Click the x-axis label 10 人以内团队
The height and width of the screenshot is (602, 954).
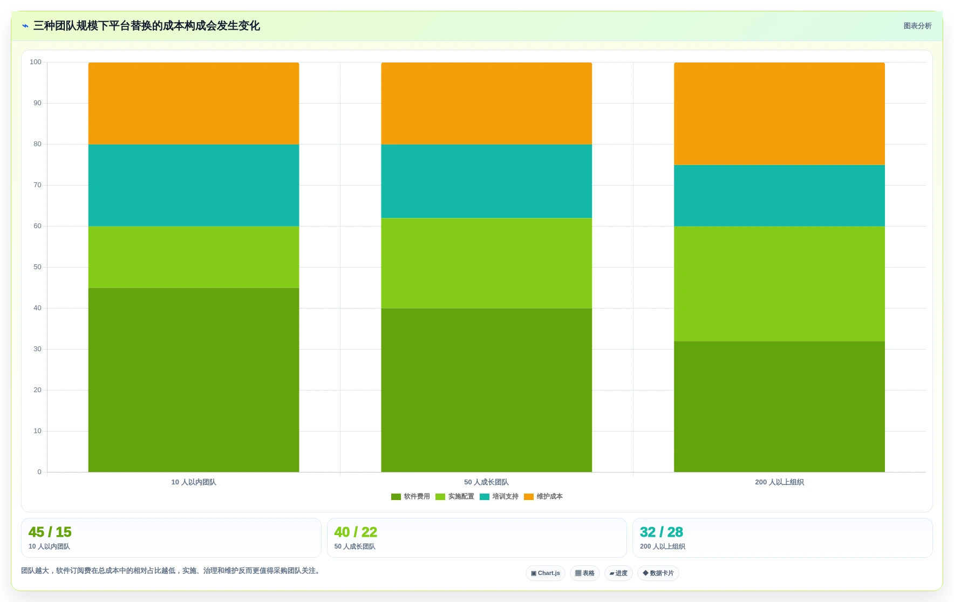click(x=194, y=482)
